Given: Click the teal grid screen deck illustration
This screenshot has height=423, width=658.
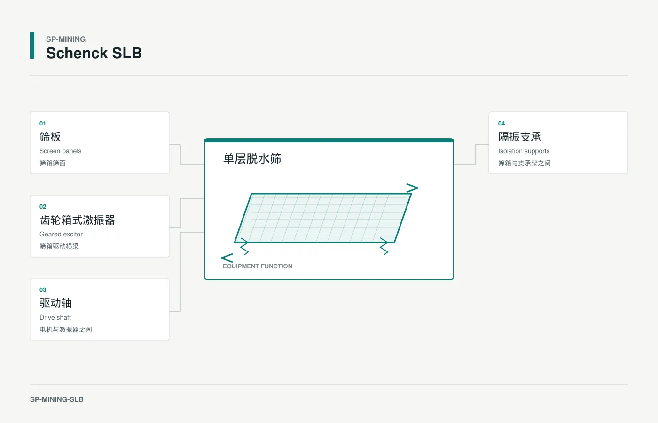Looking at the screenshot, I should click(323, 218).
